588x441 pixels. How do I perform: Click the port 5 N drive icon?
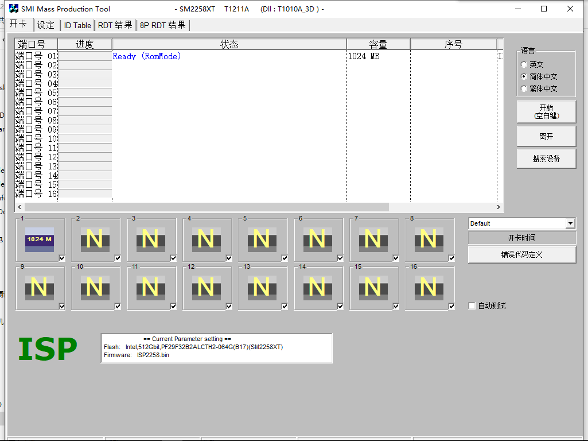(262, 239)
